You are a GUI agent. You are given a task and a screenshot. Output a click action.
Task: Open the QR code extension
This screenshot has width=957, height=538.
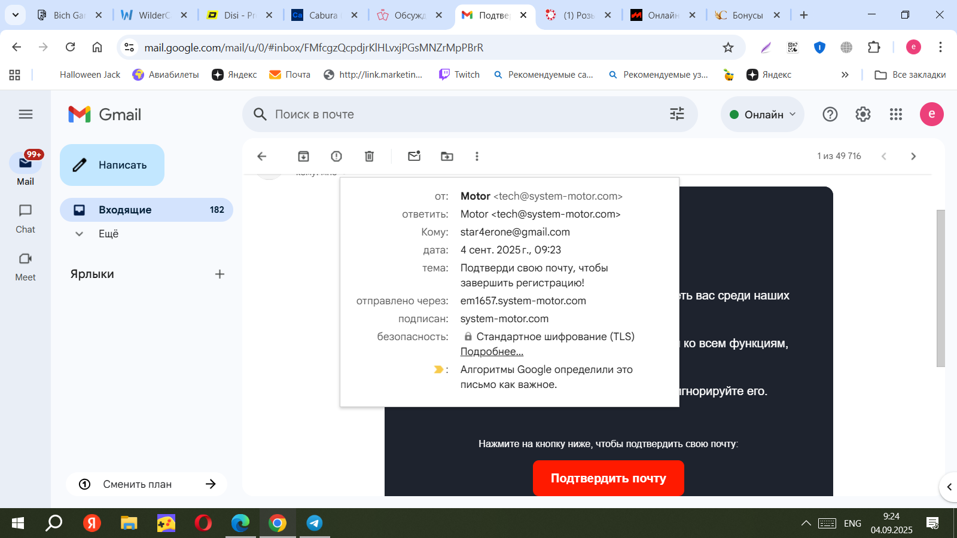click(x=793, y=47)
